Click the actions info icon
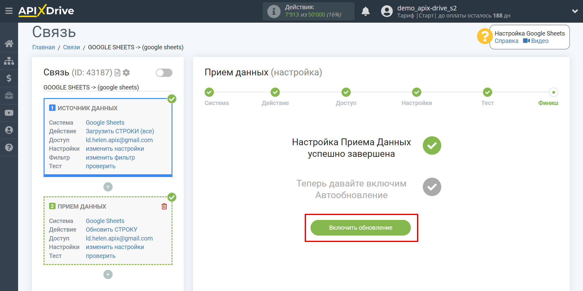This screenshot has height=291, width=583. pos(274,12)
